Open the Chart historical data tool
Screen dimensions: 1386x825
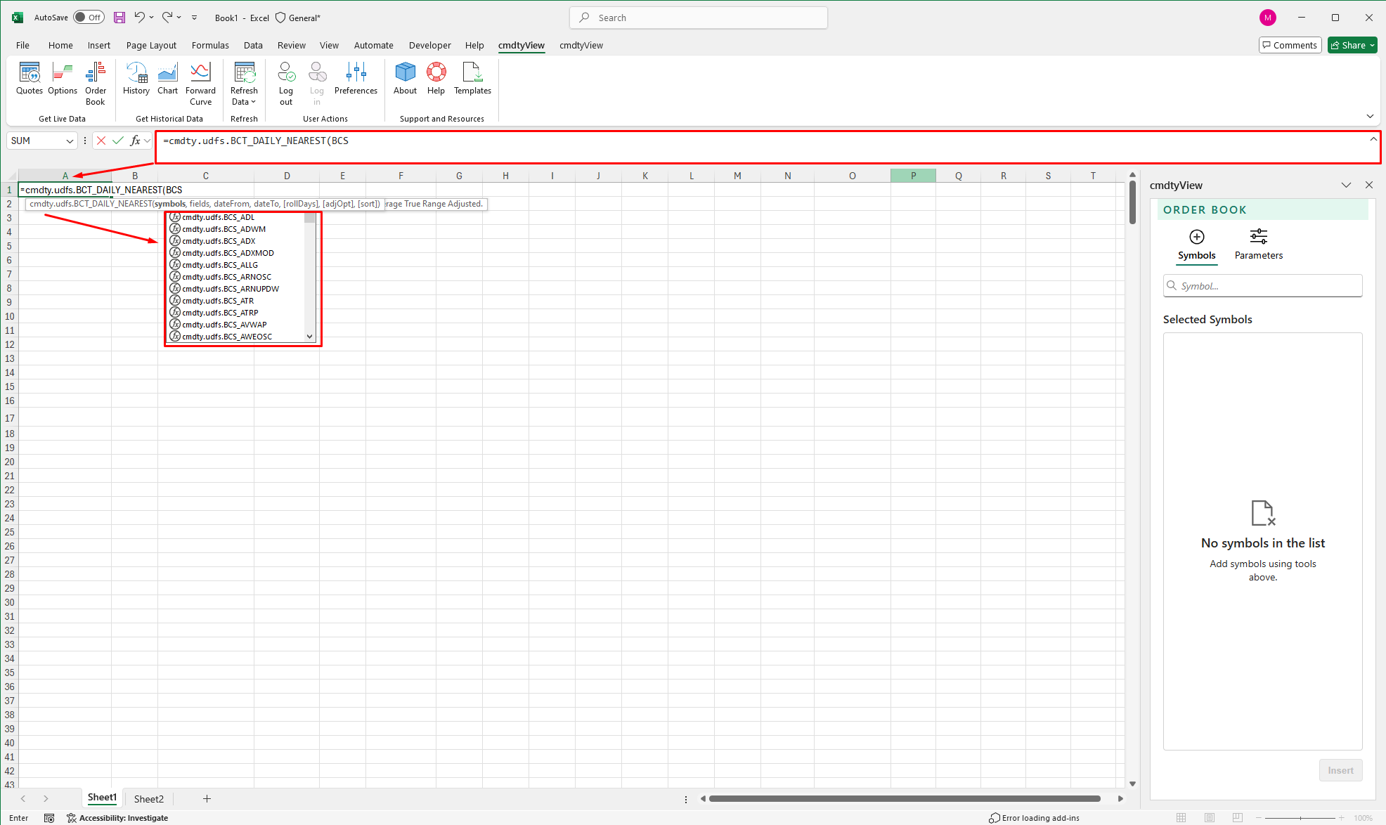(x=167, y=79)
